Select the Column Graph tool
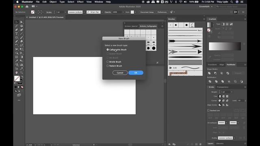This screenshot has height=146, width=260. click(x=22, y=65)
